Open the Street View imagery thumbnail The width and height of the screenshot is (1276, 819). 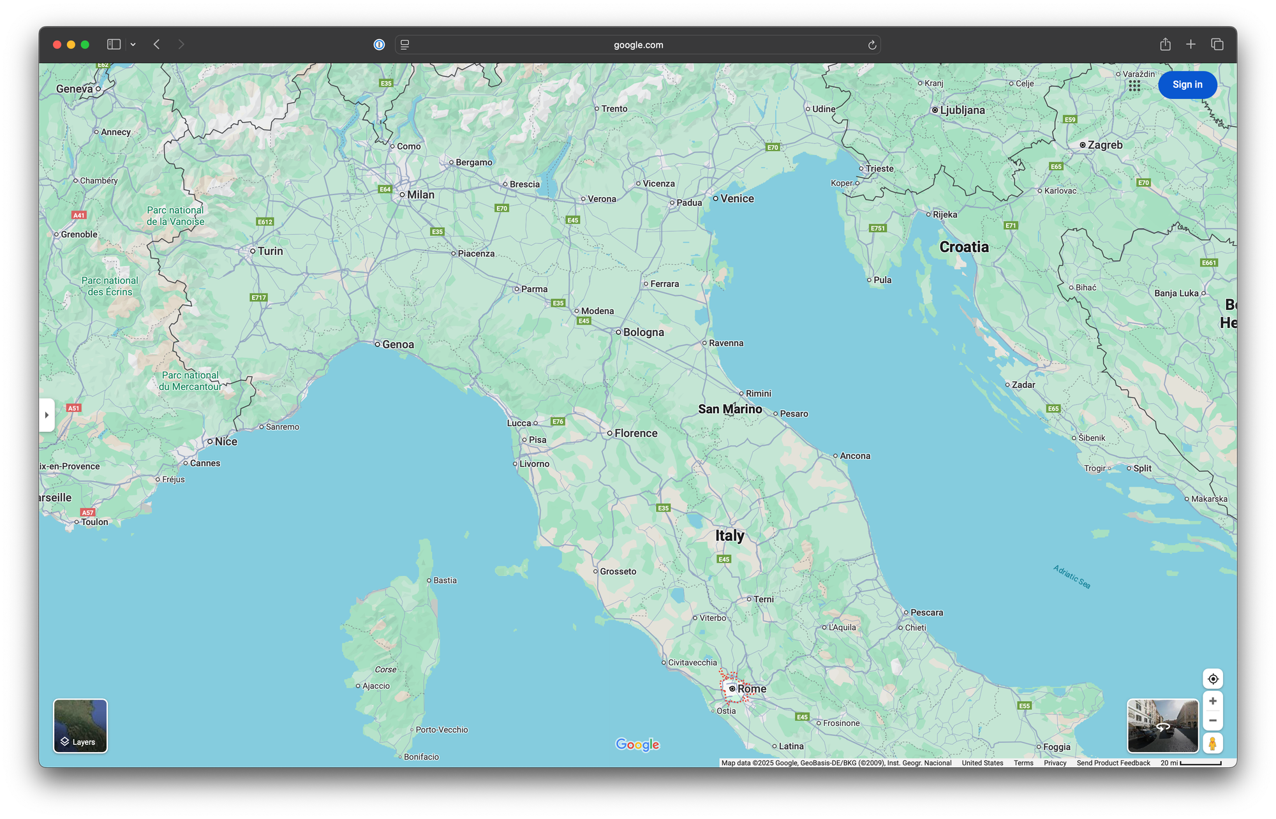click(x=1162, y=726)
